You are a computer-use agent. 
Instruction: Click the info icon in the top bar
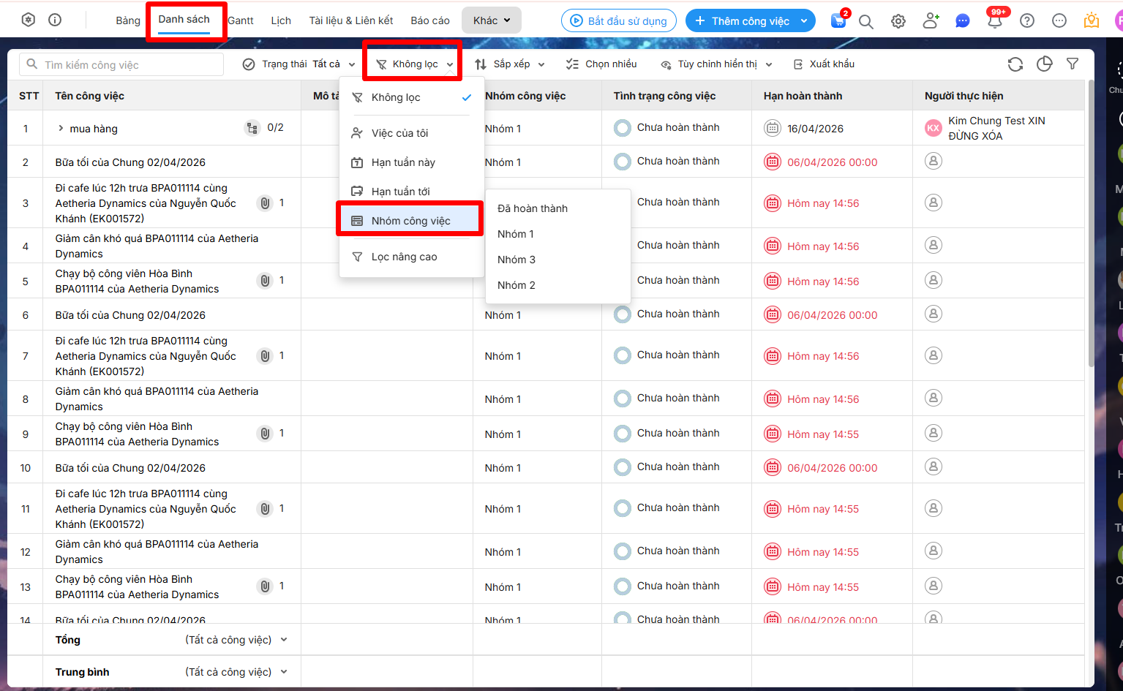pyautogui.click(x=55, y=20)
